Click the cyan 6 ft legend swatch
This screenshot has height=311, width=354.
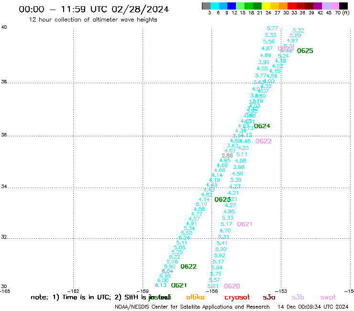(x=215, y=6)
